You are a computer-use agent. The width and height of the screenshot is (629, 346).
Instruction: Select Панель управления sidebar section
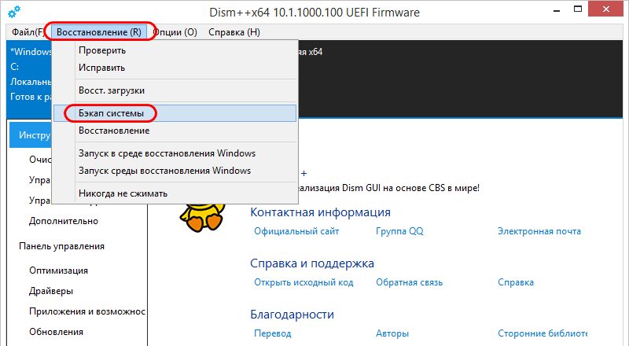coord(62,246)
